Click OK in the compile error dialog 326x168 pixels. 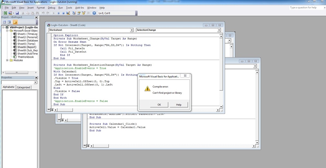[148, 105]
